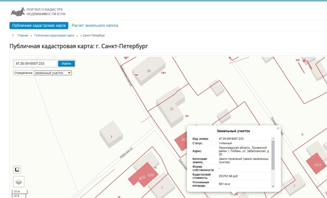Click the Земельный участок popup heading
327x198 pixels.
click(233, 131)
